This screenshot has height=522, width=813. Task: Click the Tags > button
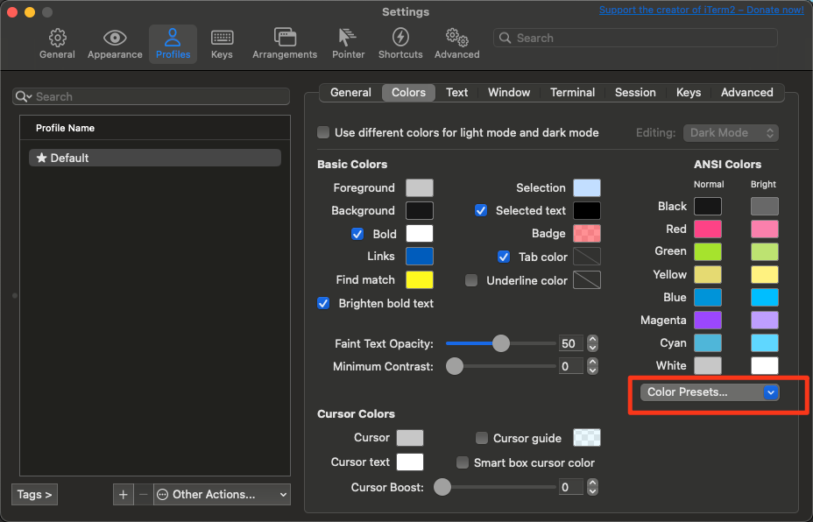click(x=35, y=495)
